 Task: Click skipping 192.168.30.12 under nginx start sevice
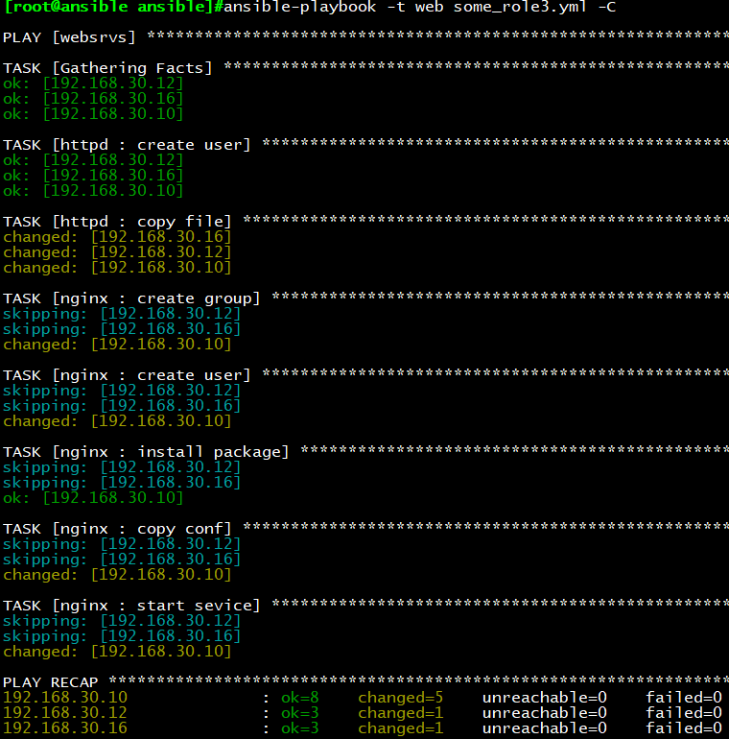(122, 621)
